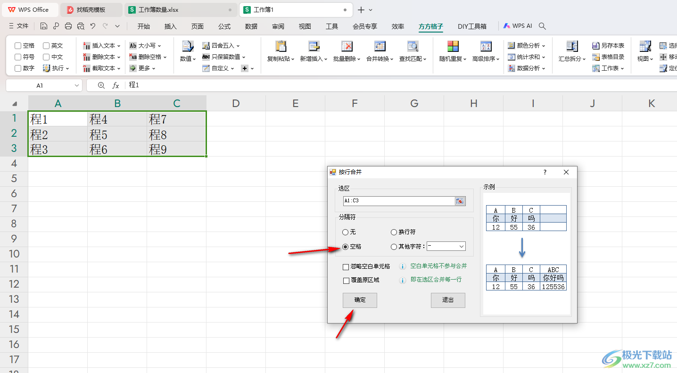Image resolution: width=677 pixels, height=373 pixels.
Task: Click column header D
Action: (236, 103)
